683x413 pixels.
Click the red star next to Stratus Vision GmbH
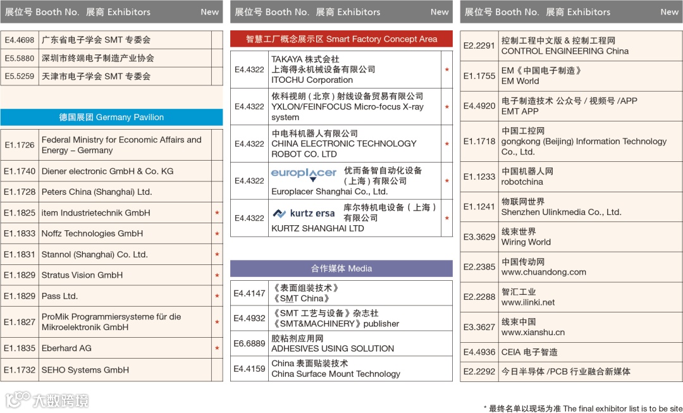coord(217,275)
